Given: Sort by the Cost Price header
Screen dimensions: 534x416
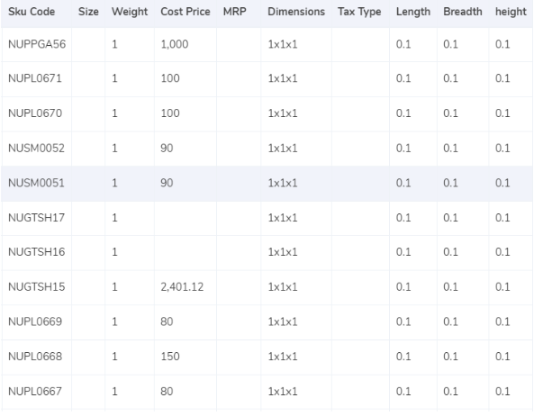Looking at the screenshot, I should click(x=186, y=12).
